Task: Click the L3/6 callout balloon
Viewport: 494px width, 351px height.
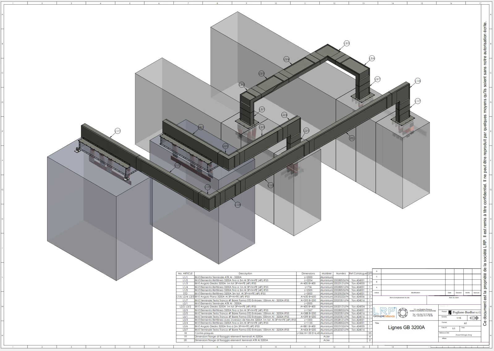Action: pyautogui.click(x=372, y=58)
